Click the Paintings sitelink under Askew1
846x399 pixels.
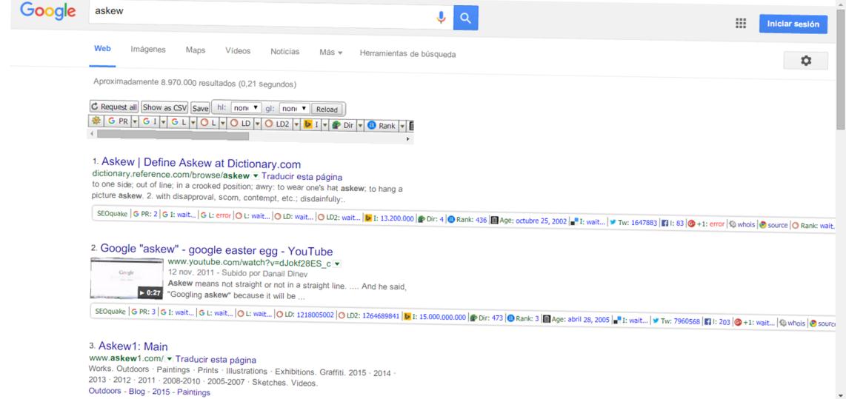(x=193, y=392)
